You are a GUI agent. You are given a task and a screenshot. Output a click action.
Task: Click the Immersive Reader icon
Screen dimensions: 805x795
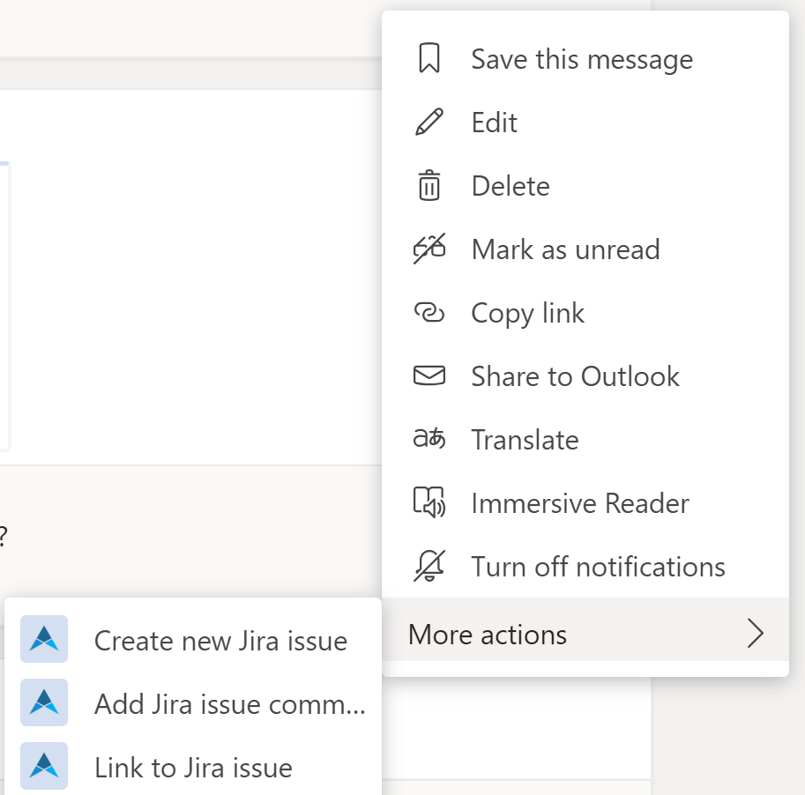[429, 502]
